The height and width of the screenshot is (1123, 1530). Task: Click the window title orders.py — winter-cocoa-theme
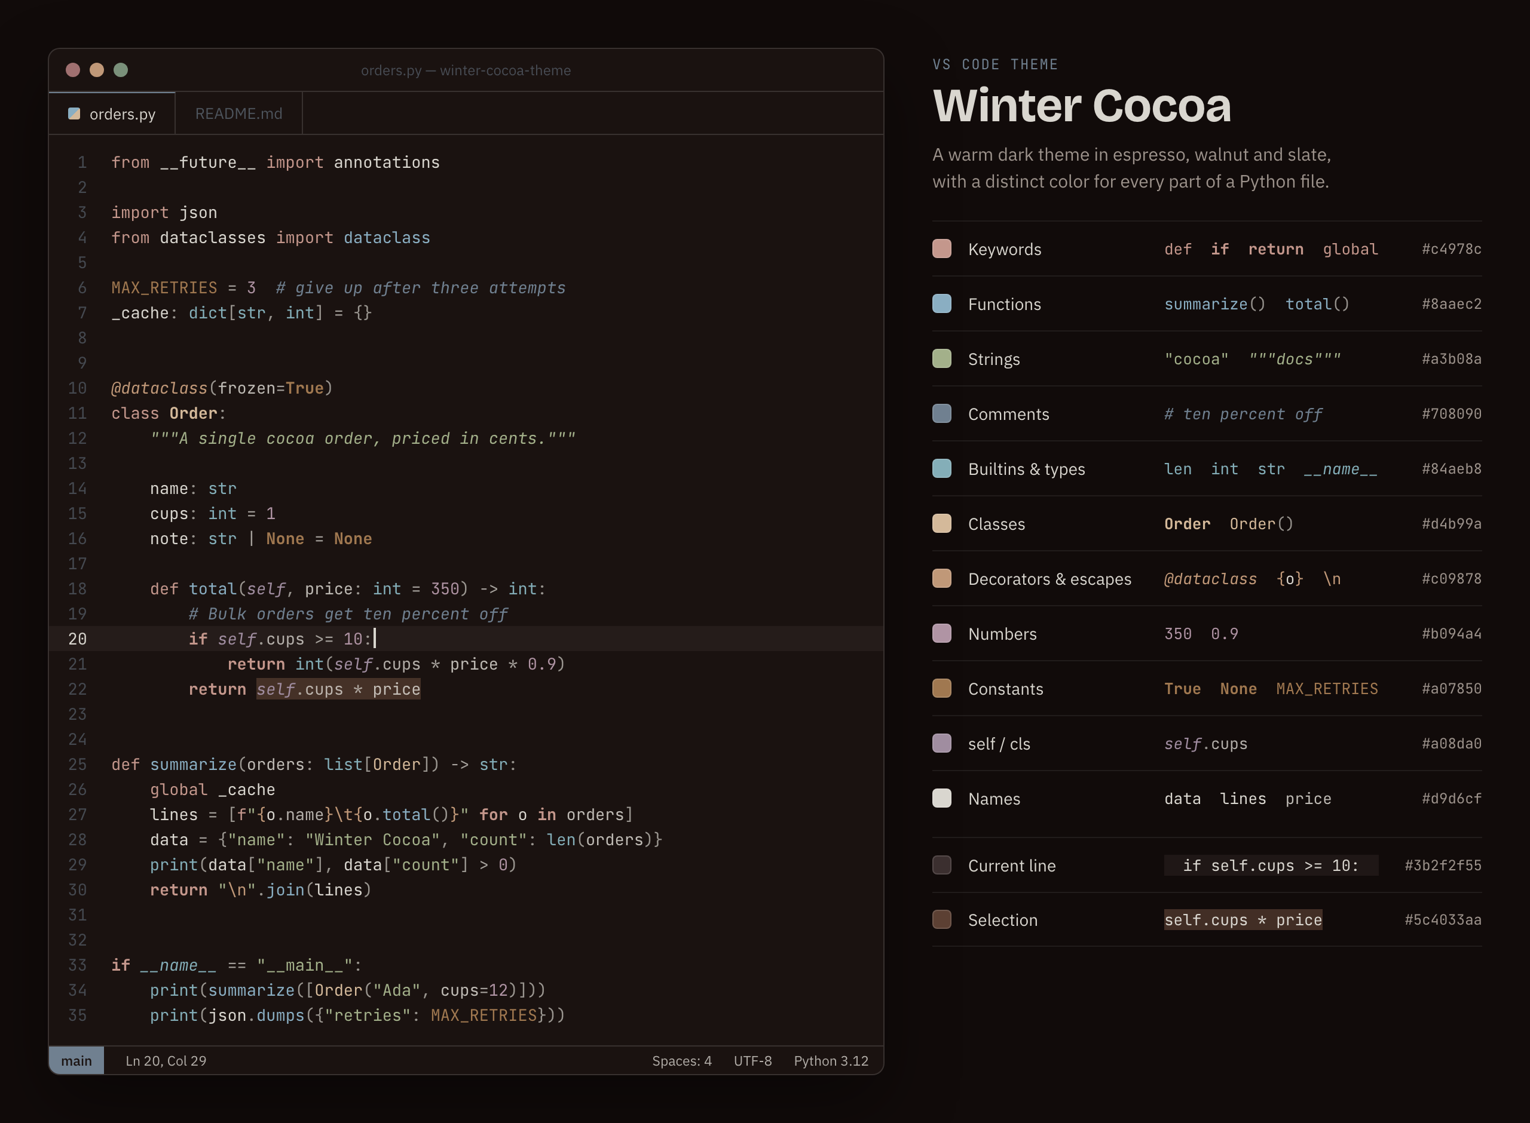(466, 70)
